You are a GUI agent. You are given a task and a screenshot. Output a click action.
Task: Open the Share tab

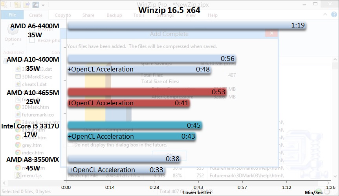(x=88, y=15)
